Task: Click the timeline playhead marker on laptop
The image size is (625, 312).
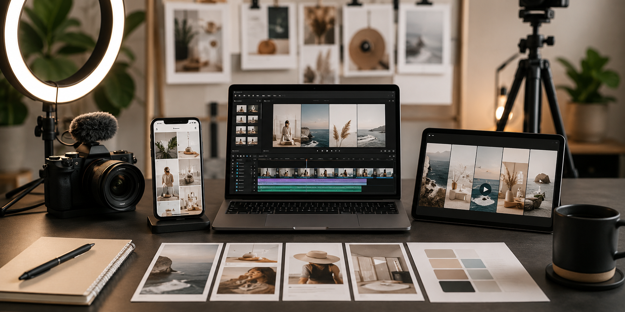Action: pyautogui.click(x=307, y=160)
